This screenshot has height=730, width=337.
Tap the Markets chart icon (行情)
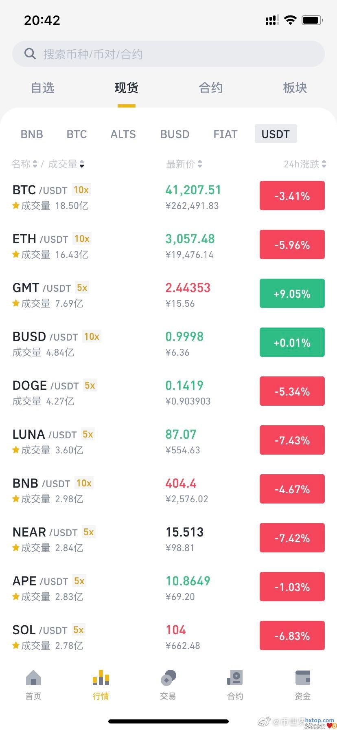101,678
